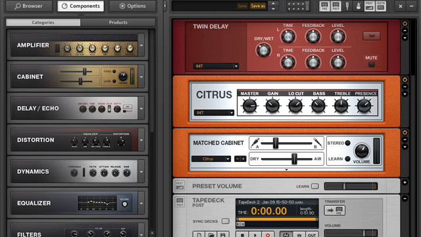Screen dimensions: 421x237
Task: Open Twin Delay INIT preset dropdown
Action: tap(216, 66)
